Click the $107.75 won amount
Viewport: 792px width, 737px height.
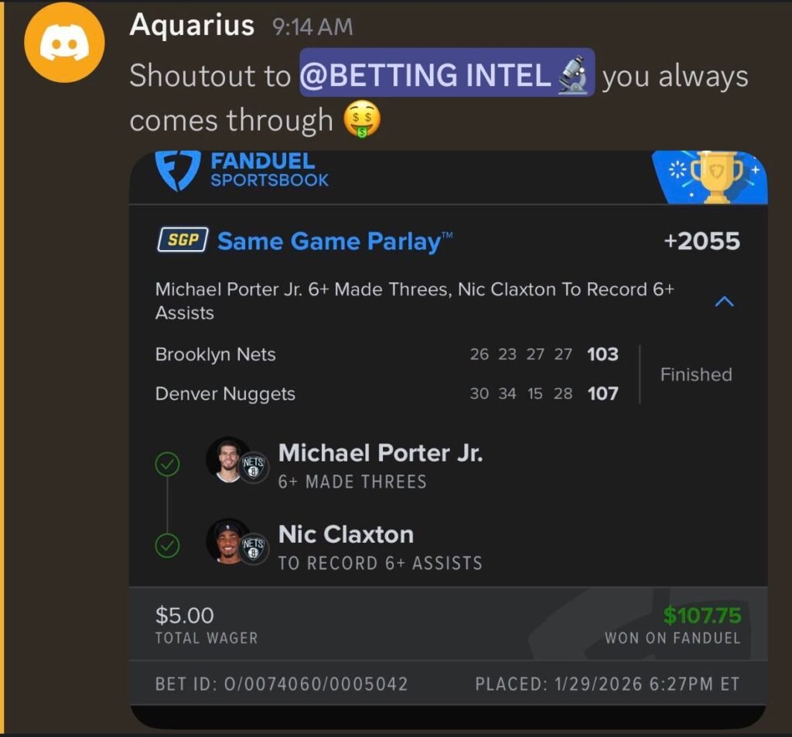pyautogui.click(x=702, y=615)
